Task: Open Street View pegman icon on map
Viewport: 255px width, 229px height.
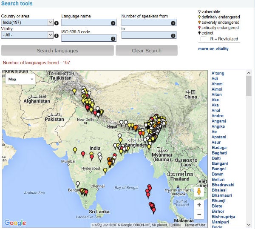Action: click(199, 192)
